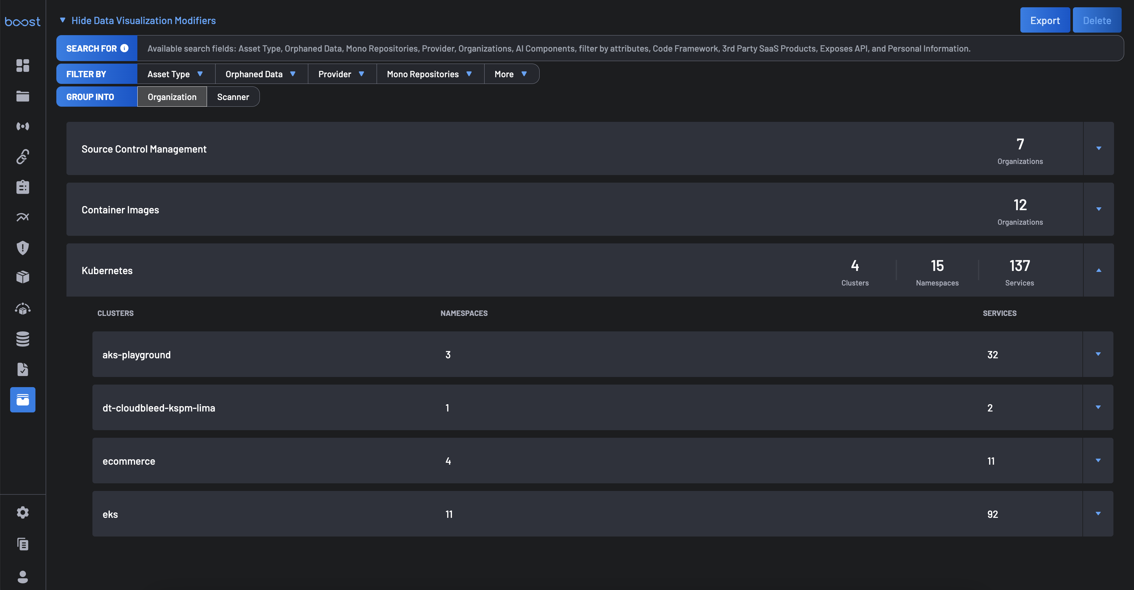Expand the ecommerce cluster row
This screenshot has height=590, width=1134.
tap(1098, 461)
